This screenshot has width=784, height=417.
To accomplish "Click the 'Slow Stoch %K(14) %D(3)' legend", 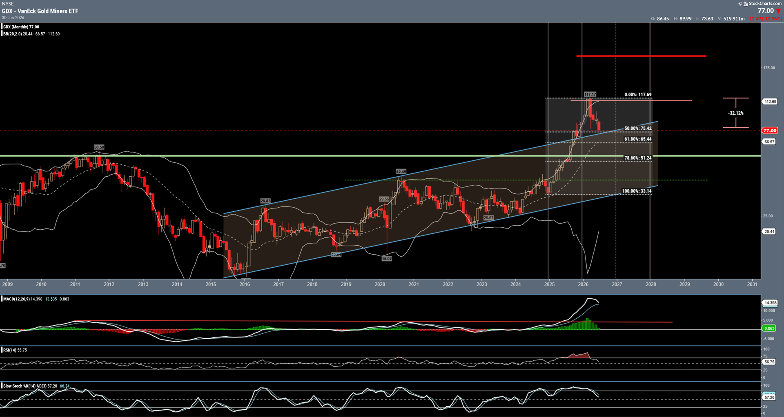I will tap(24, 386).
